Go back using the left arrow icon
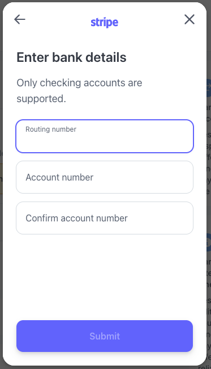The width and height of the screenshot is (211, 369). click(x=20, y=19)
